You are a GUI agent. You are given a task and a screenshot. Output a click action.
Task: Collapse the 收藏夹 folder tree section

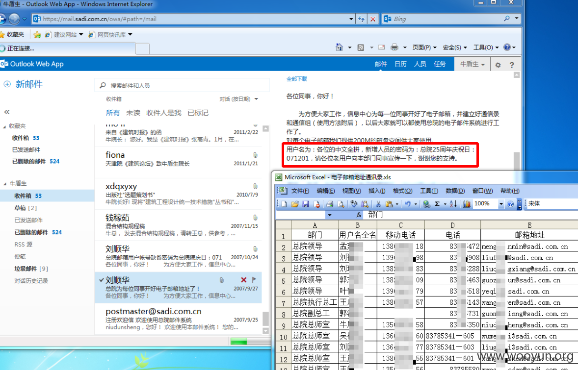coord(4,126)
